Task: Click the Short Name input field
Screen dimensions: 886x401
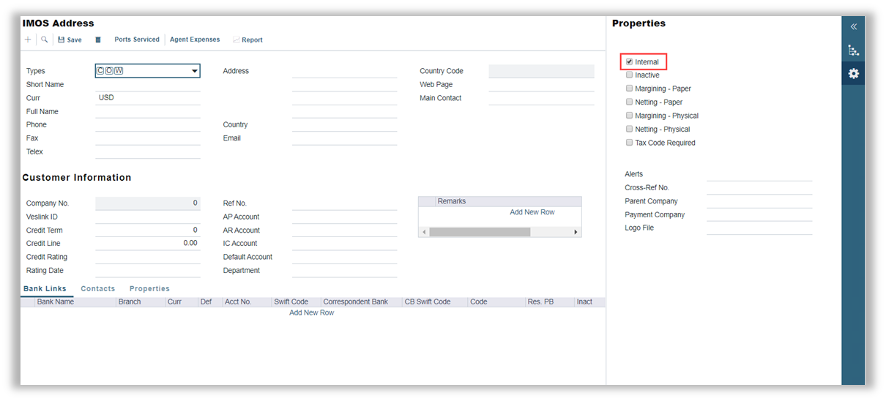Action: pos(147,84)
